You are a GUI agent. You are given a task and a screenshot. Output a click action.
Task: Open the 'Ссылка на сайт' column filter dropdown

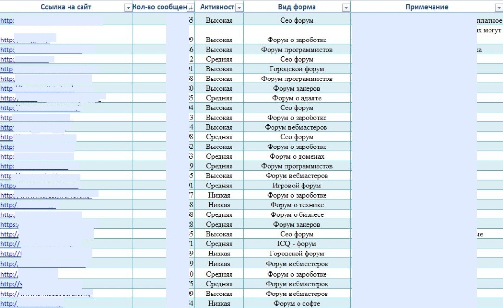tap(128, 8)
